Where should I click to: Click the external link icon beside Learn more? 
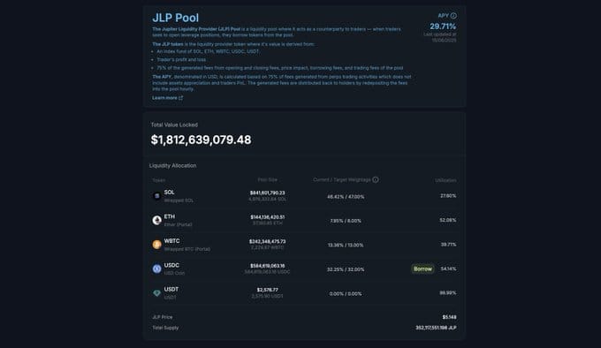[x=181, y=98]
